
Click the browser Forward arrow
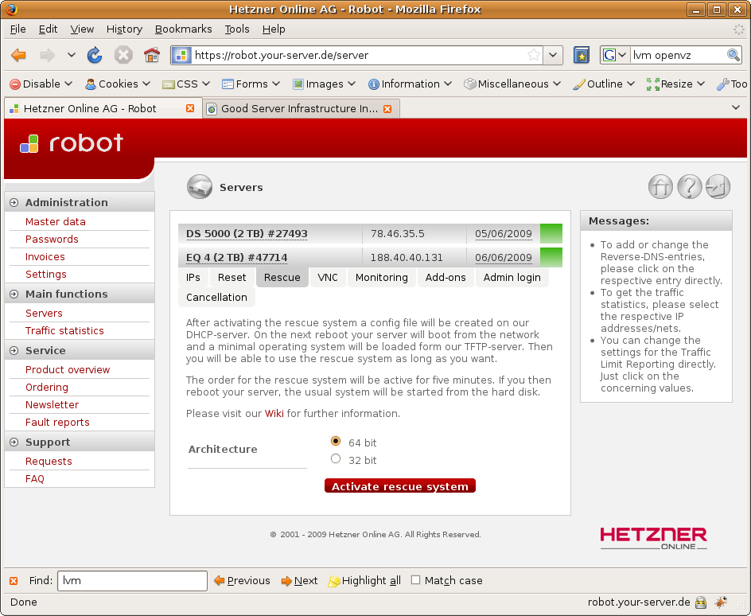pyautogui.click(x=47, y=55)
